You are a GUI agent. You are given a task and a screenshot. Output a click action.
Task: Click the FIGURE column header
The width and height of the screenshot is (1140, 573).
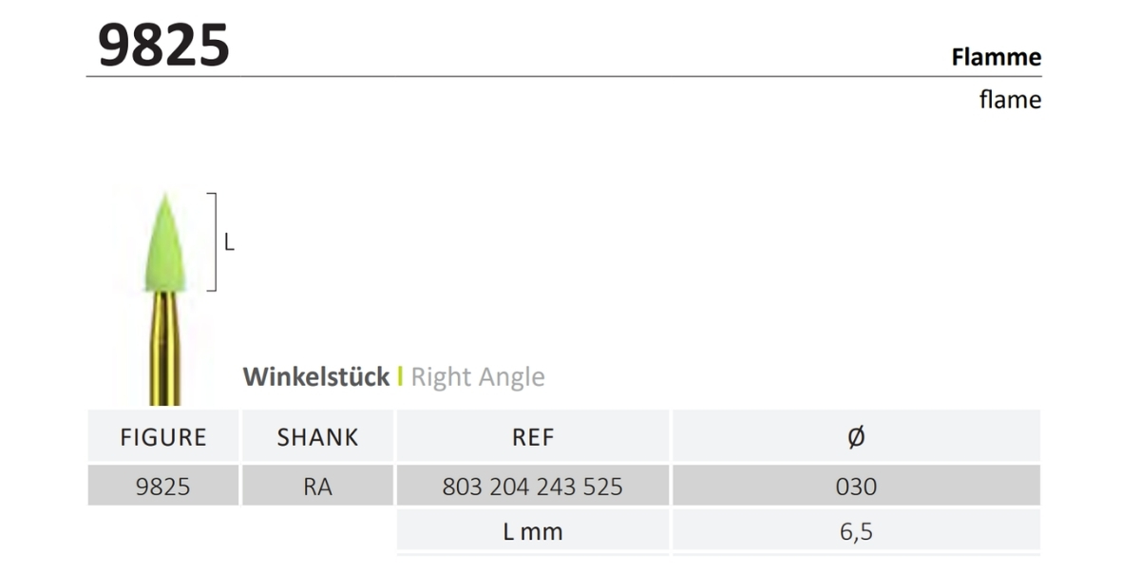(163, 437)
